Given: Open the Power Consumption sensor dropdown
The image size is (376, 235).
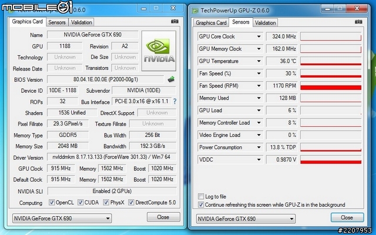Looking at the screenshot, I should 258,147.
